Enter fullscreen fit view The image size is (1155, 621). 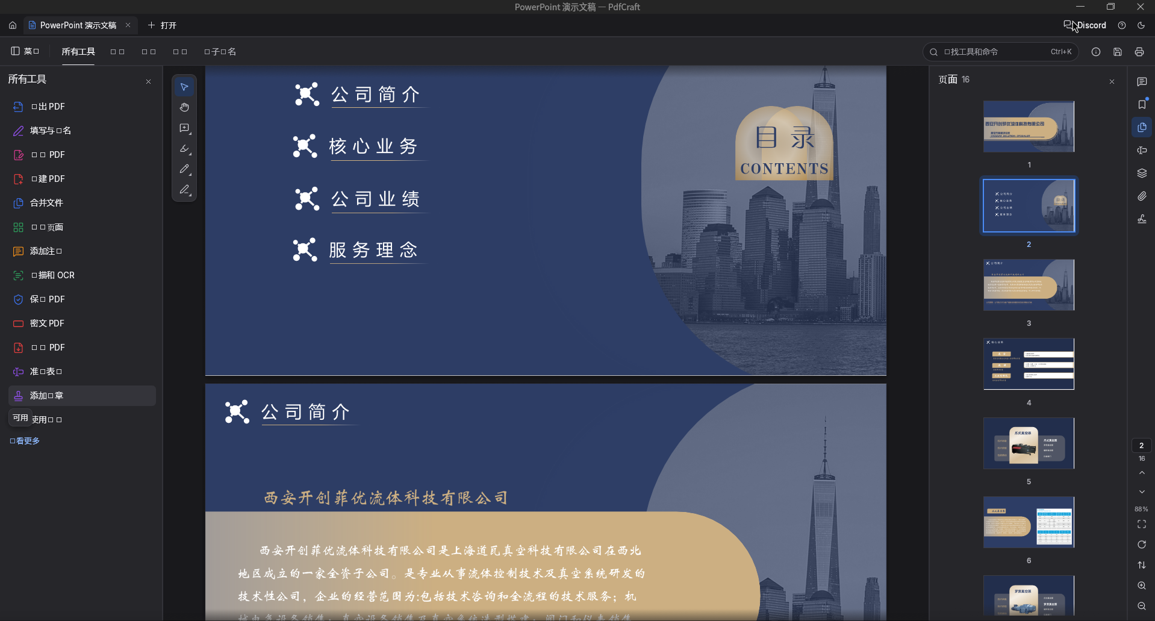1142,524
